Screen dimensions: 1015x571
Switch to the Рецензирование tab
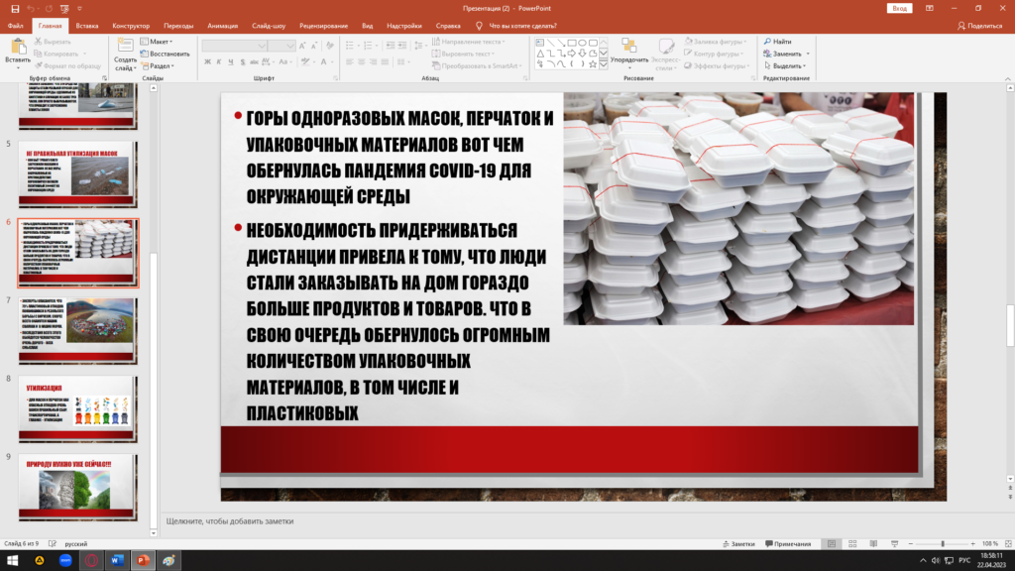324,26
